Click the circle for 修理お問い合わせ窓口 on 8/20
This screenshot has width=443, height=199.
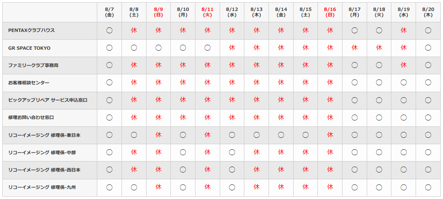click(x=428, y=117)
